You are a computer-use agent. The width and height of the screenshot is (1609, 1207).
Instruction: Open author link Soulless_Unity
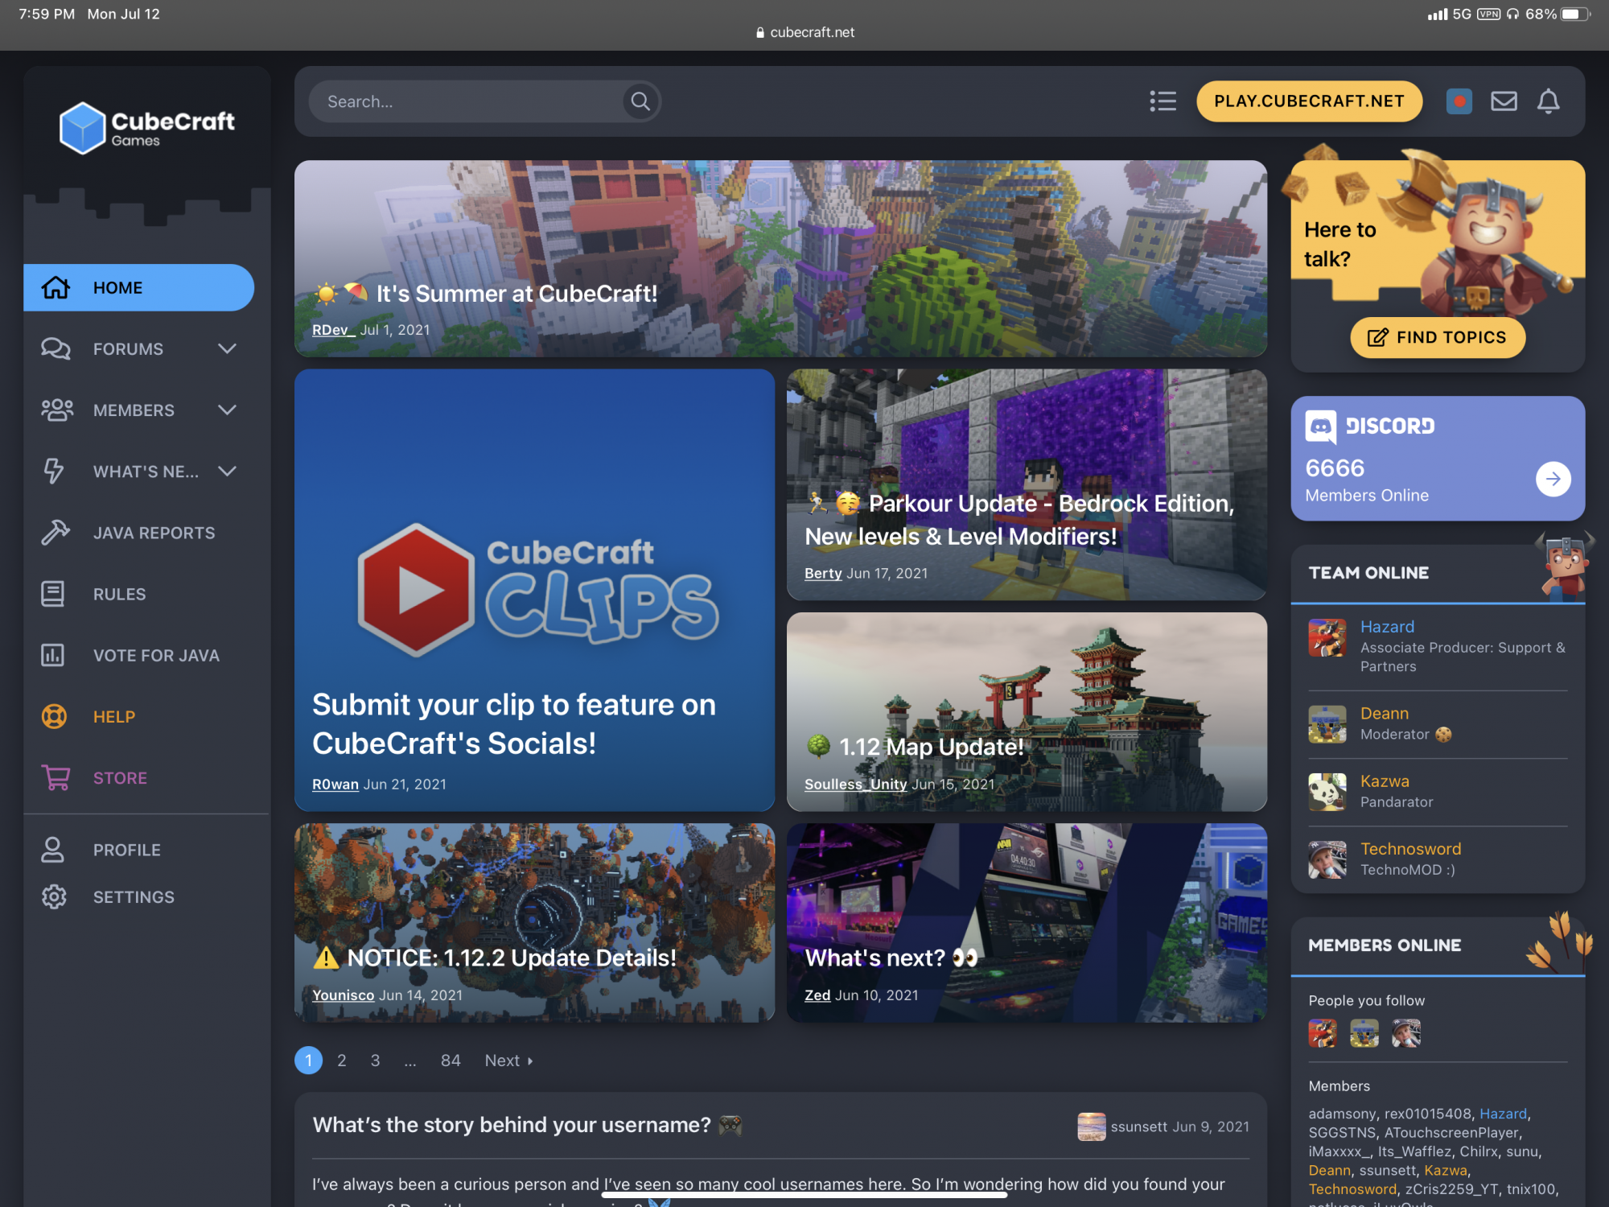click(x=855, y=784)
